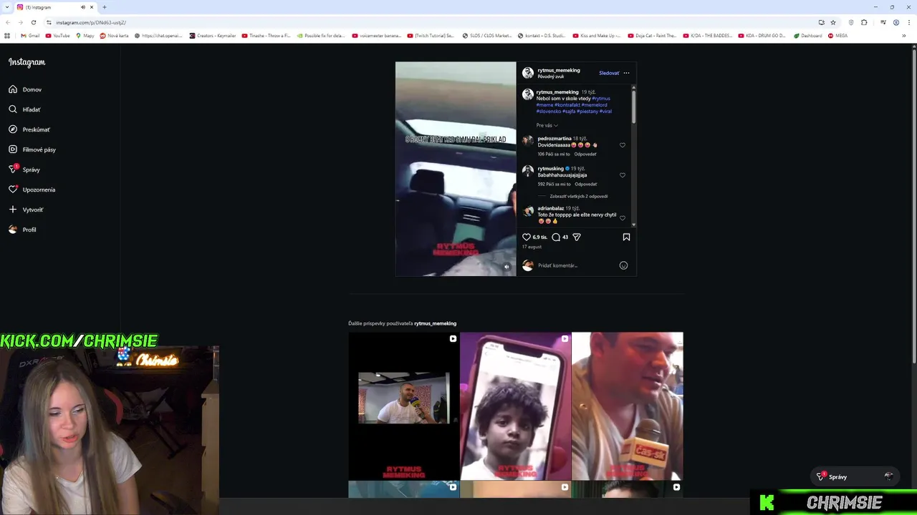The width and height of the screenshot is (917, 515).
Task: Open the Chrome apps grid icon
Action: (7, 36)
